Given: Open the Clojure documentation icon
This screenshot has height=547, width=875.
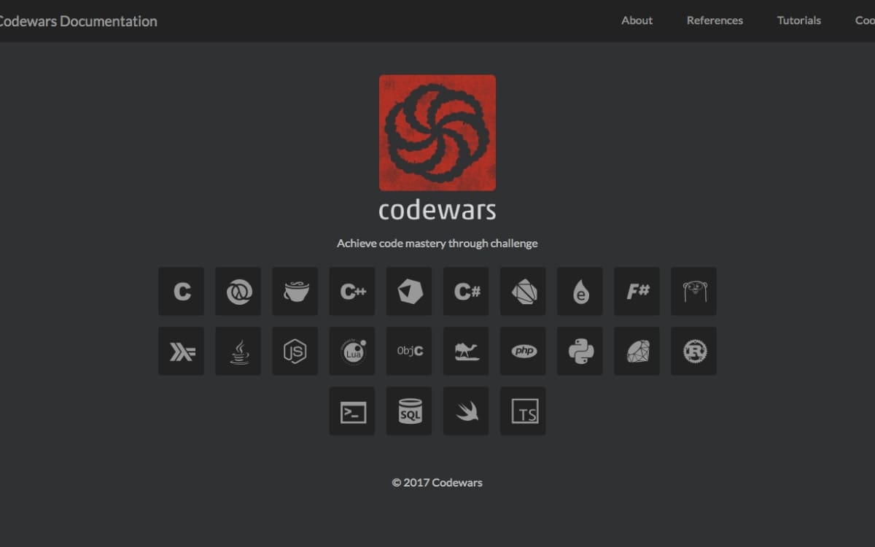Looking at the screenshot, I should tap(238, 291).
